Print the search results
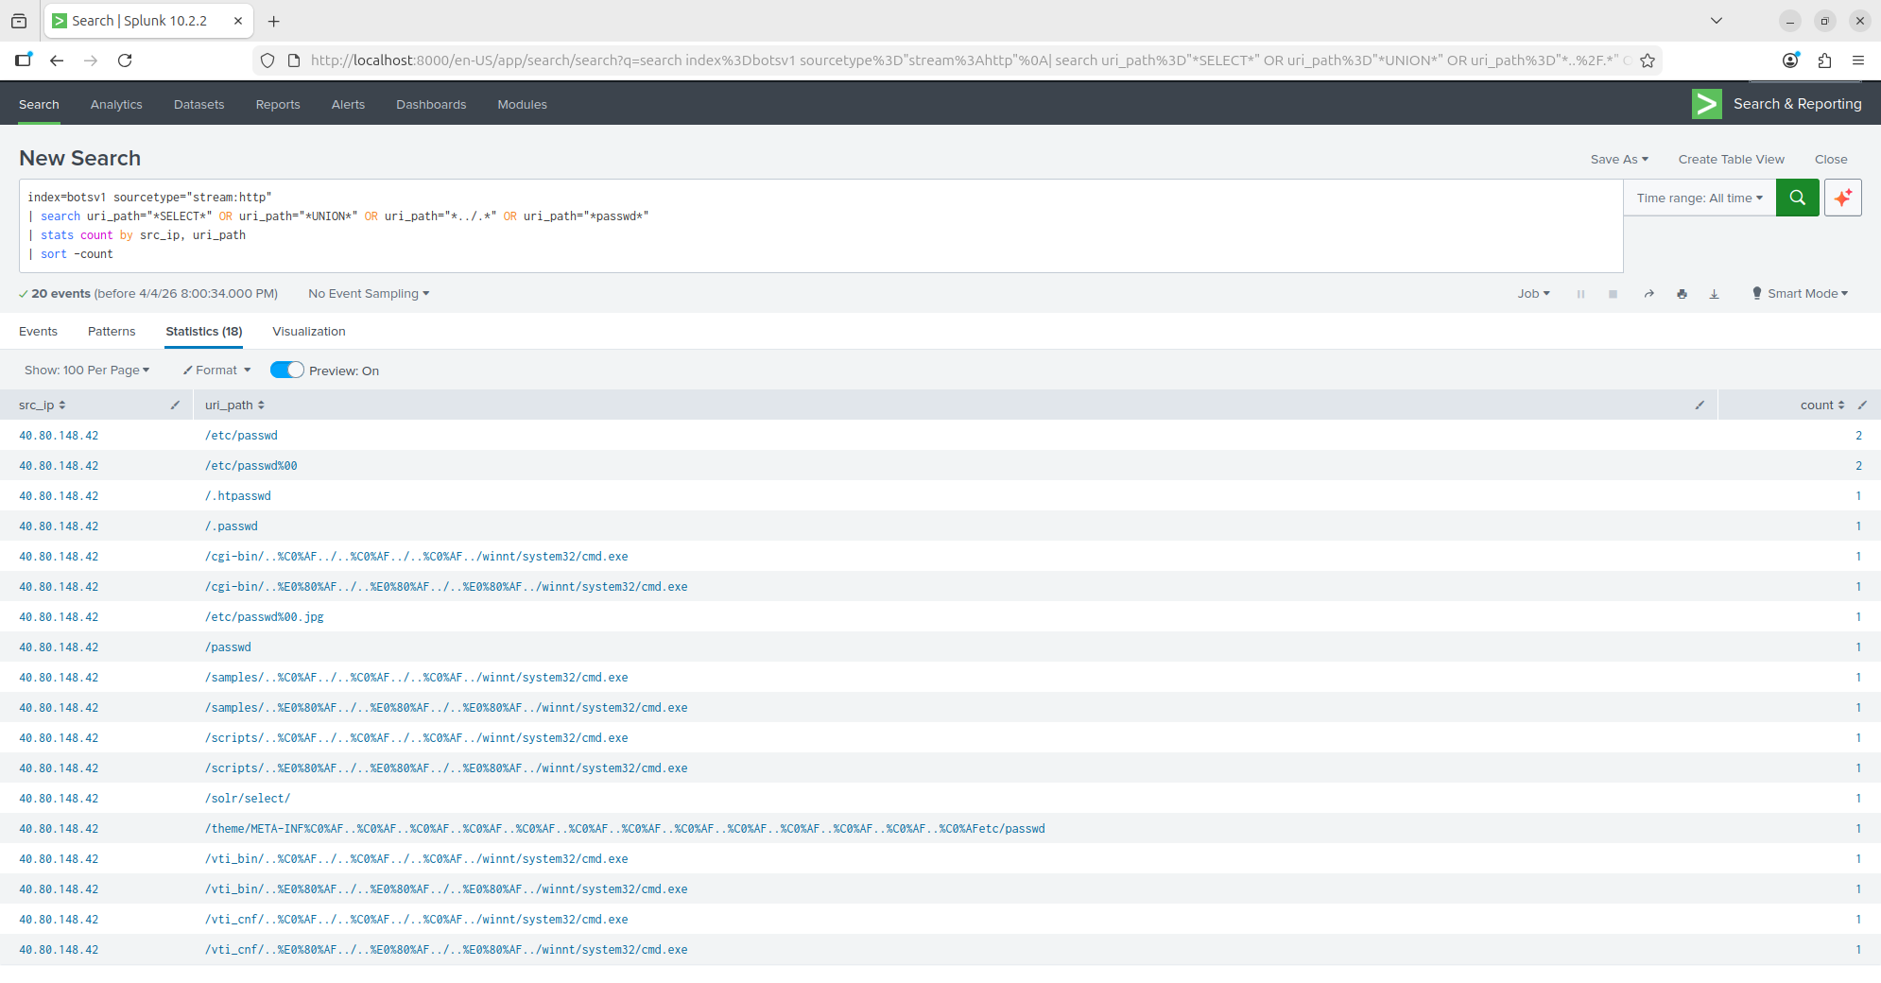 [x=1682, y=294]
